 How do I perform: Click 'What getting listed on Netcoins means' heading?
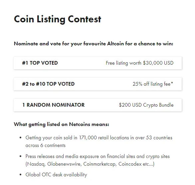click(x=62, y=124)
